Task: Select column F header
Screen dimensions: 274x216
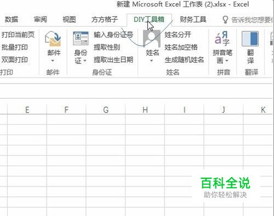Action: [x=66, y=110]
